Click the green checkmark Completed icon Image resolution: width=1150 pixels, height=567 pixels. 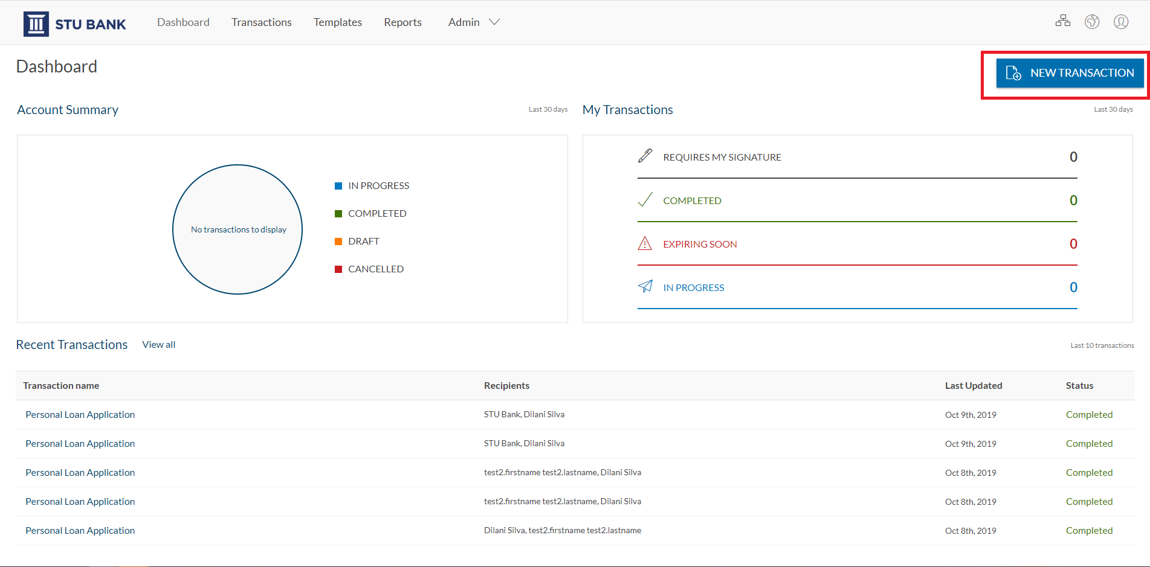tap(645, 199)
